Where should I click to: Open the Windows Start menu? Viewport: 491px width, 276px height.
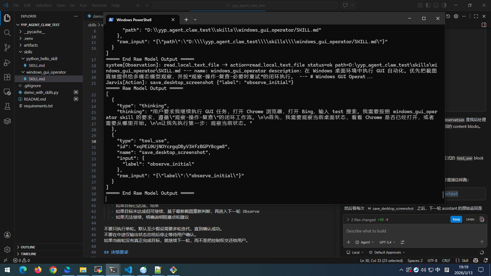[x=7, y=270]
